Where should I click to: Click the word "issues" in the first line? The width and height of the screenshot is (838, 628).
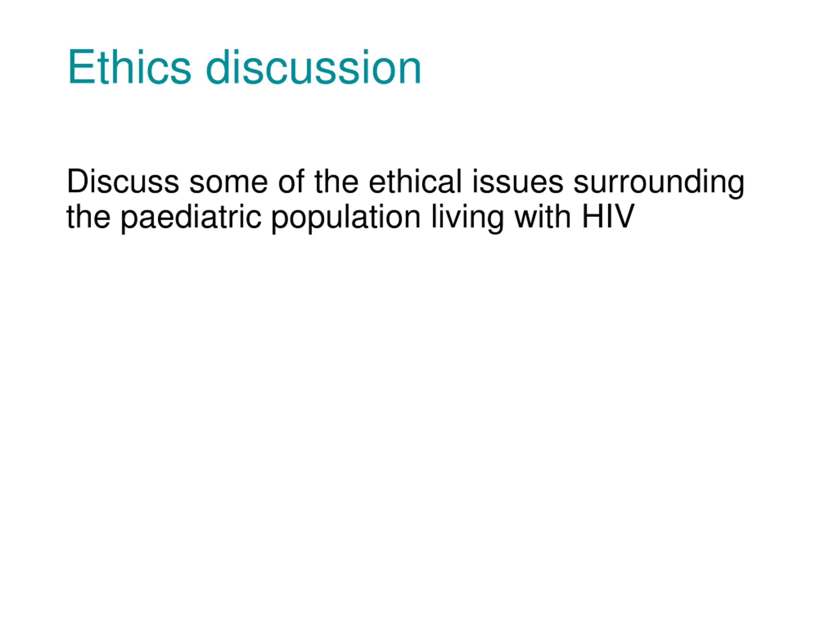point(518,181)
